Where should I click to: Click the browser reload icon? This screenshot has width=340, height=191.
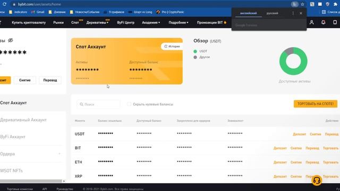4,4
